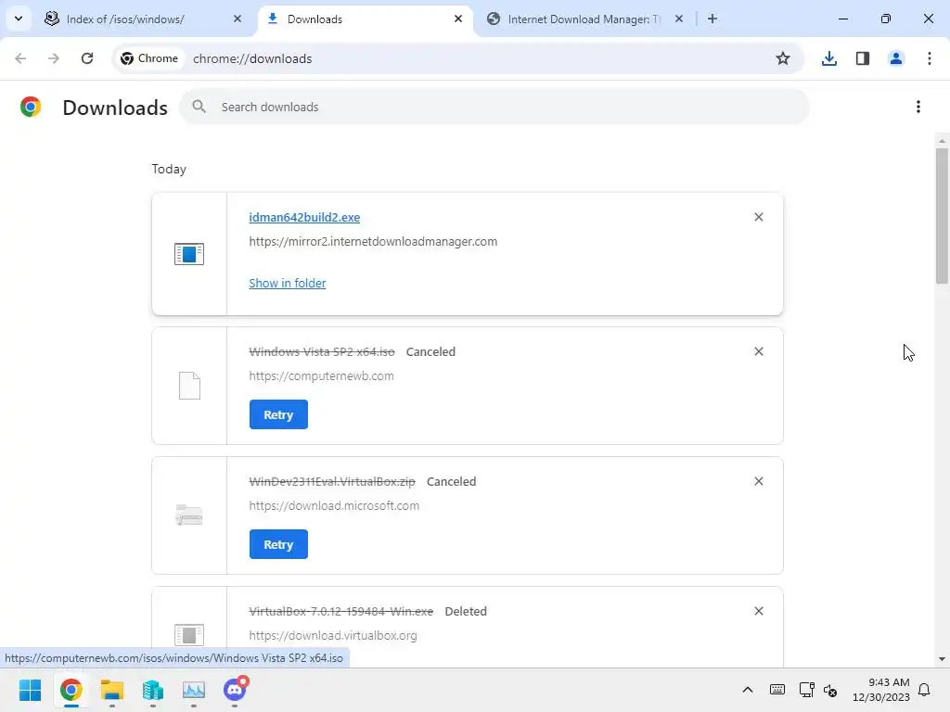The image size is (950, 712).
Task: Open the Downloads page more actions menu
Action: [x=918, y=107]
